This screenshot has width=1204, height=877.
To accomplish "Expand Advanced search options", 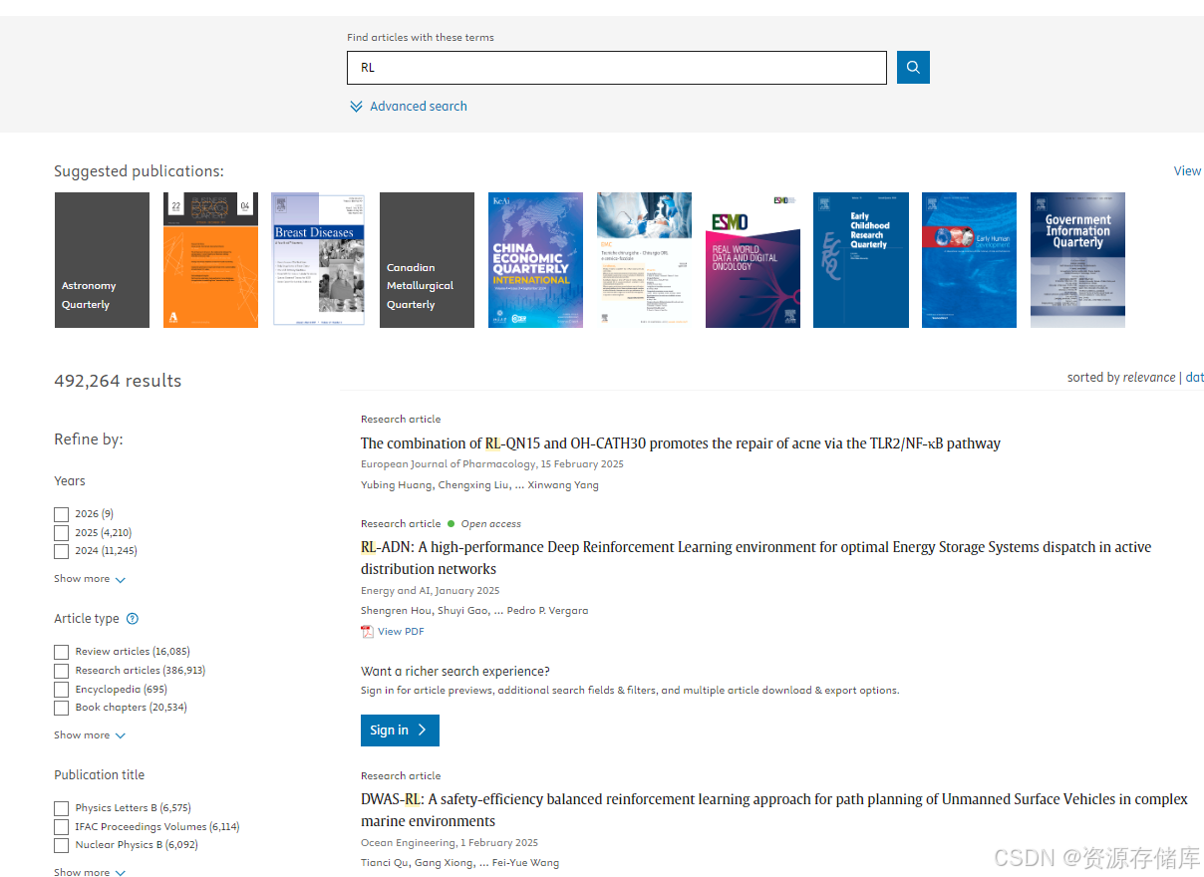I will click(x=409, y=107).
